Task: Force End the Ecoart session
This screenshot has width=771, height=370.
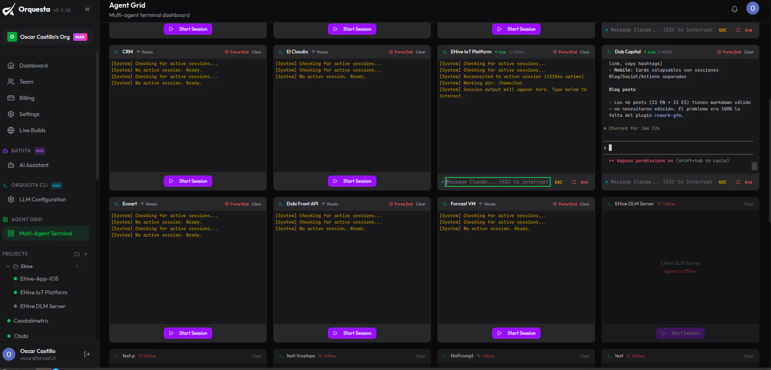Action: (237, 204)
